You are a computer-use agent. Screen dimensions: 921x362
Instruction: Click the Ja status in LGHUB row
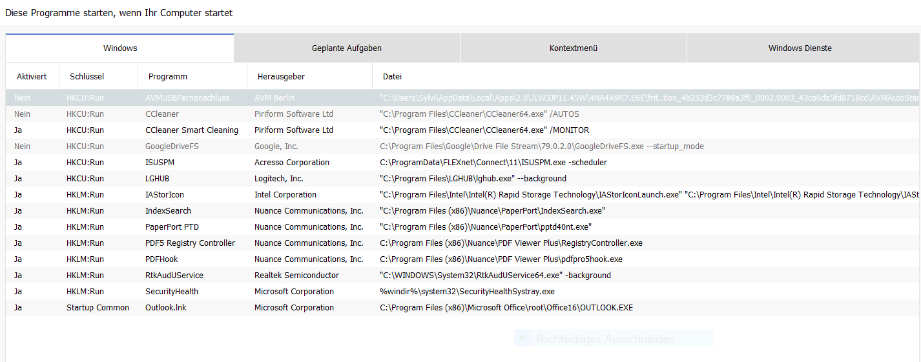coord(18,179)
